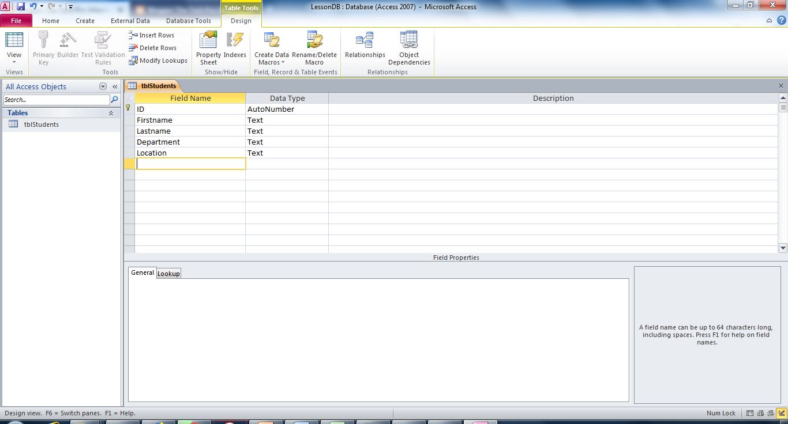Open Create Data Macros menu
Screen dimensions: 788x424
[272, 47]
